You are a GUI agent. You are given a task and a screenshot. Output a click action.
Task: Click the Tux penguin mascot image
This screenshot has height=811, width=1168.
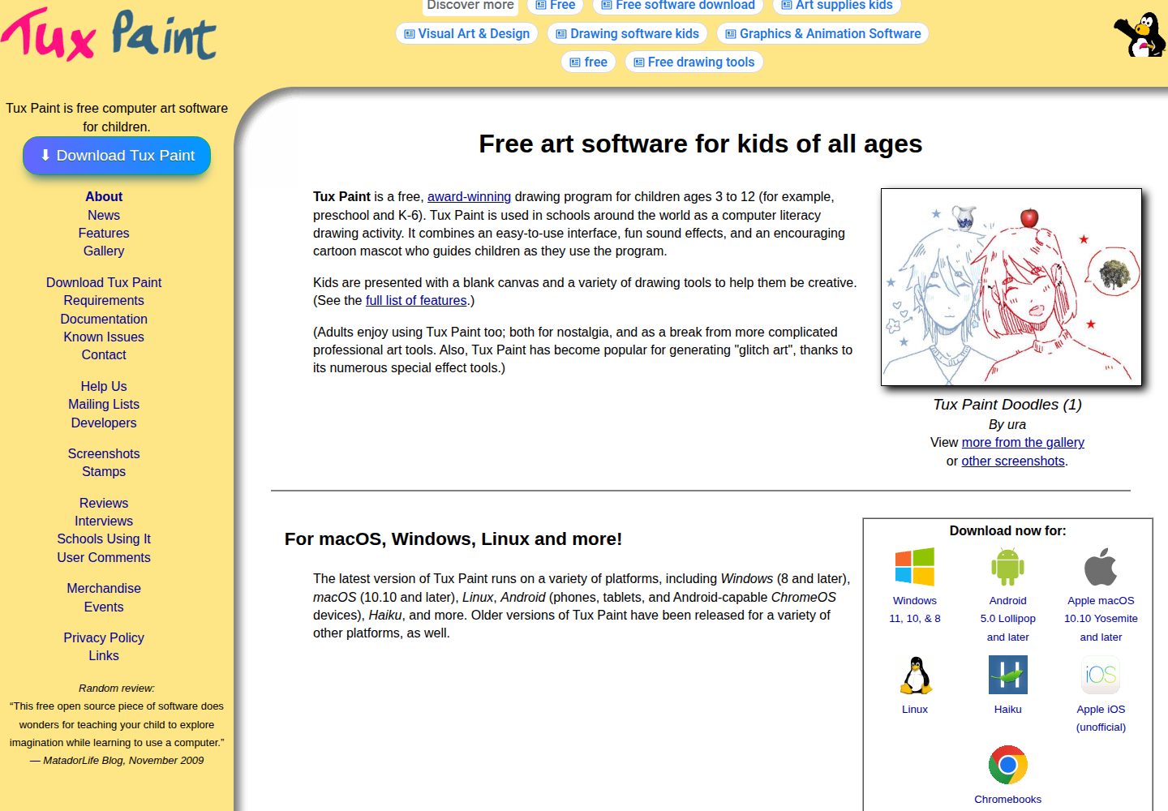[1140, 35]
